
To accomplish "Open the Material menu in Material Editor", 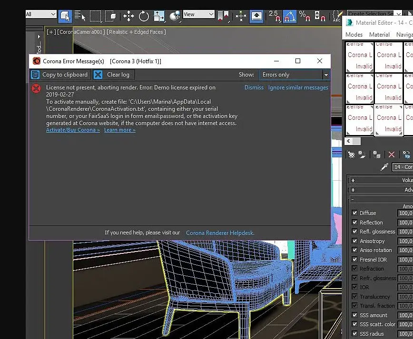I will (x=379, y=35).
